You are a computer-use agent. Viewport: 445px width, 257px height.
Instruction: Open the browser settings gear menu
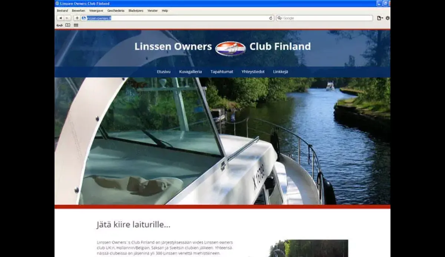[x=388, y=18]
